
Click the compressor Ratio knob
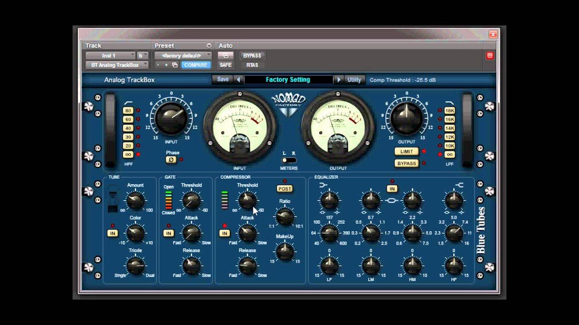pos(285,217)
